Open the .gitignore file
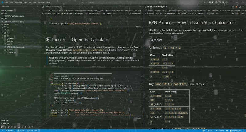 tap(10, 38)
